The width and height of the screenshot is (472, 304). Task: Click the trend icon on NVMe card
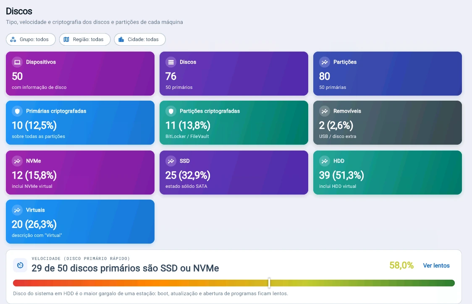coord(17,161)
